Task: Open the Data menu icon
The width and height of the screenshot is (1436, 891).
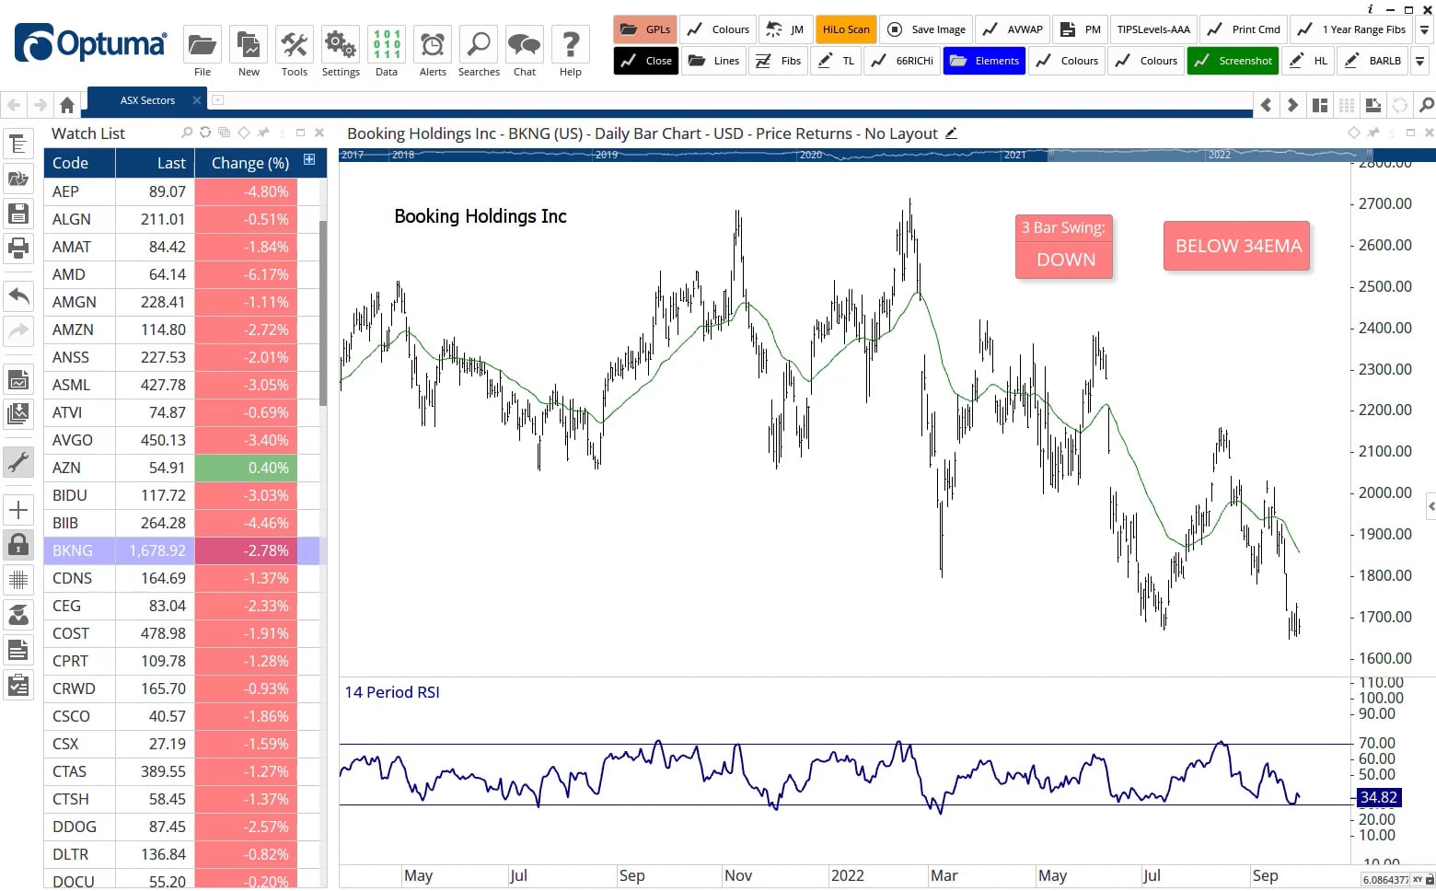Action: [x=387, y=44]
